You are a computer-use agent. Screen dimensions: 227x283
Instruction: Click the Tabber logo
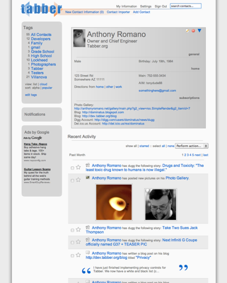(x=41, y=9)
